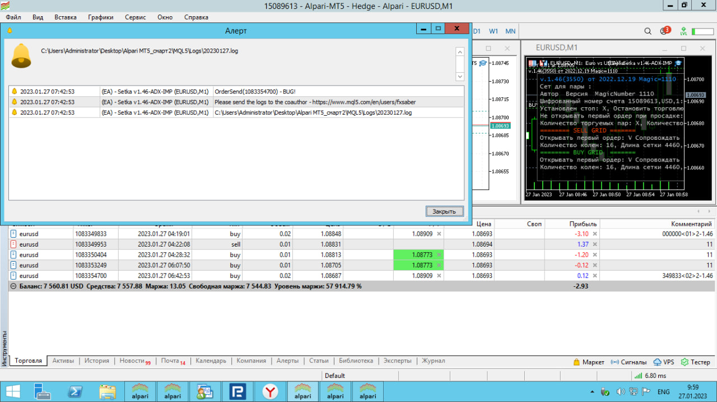Open the Тестер shortcut

coord(695,362)
